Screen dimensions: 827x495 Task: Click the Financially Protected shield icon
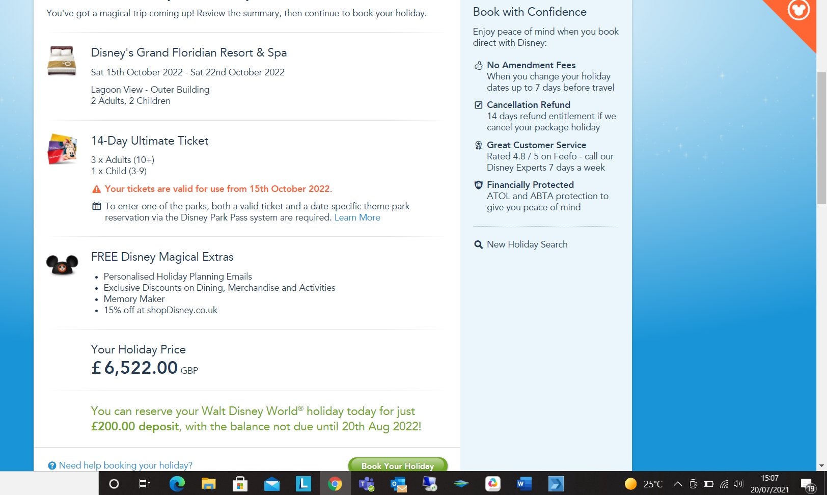pyautogui.click(x=478, y=185)
